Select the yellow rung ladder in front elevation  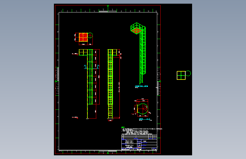(110, 84)
